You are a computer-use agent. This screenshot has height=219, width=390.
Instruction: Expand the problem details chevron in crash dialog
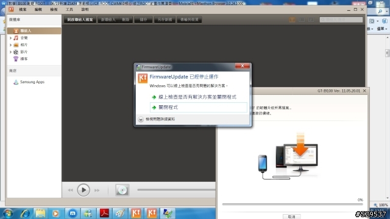(141, 119)
